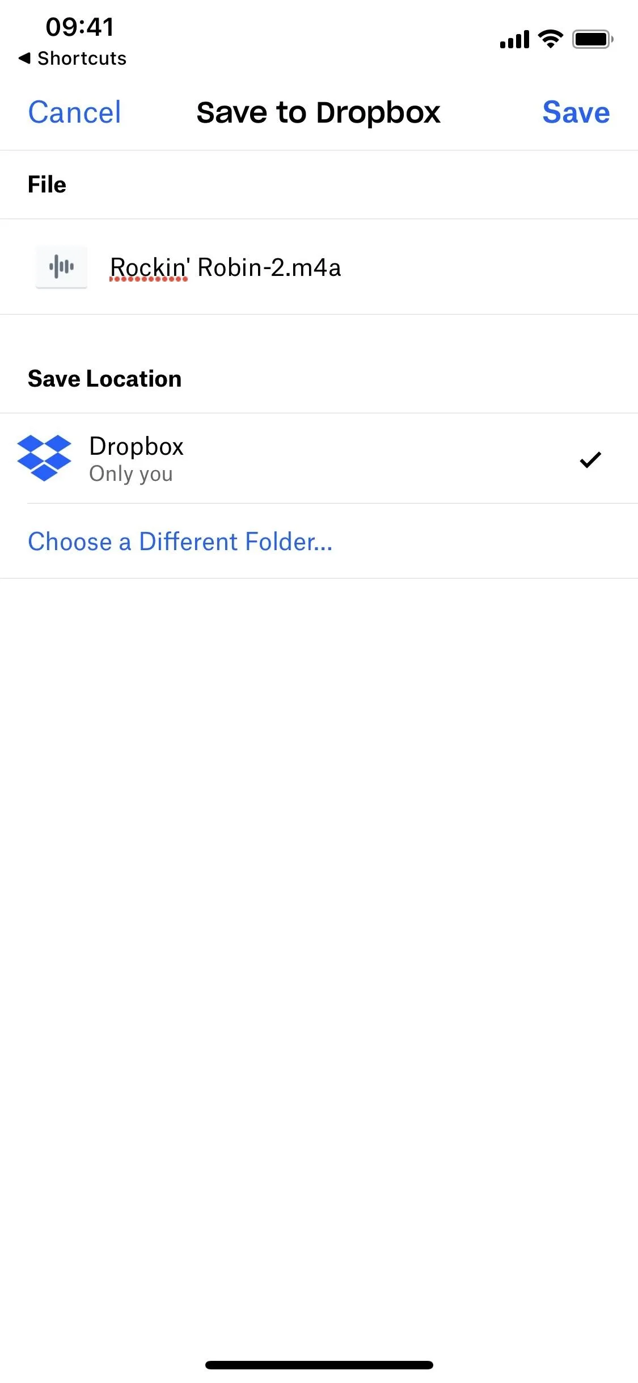This screenshot has height=1383, width=638.
Task: Click the Save Location section header
Action: pyautogui.click(x=105, y=379)
